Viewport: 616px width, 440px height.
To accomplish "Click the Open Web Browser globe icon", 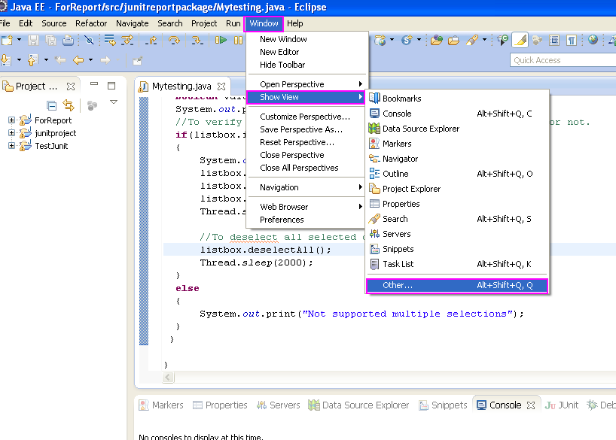I will 593,40.
